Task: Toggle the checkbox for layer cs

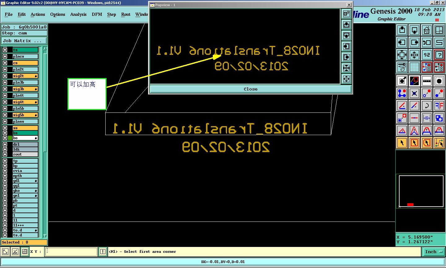Action: click(5, 63)
